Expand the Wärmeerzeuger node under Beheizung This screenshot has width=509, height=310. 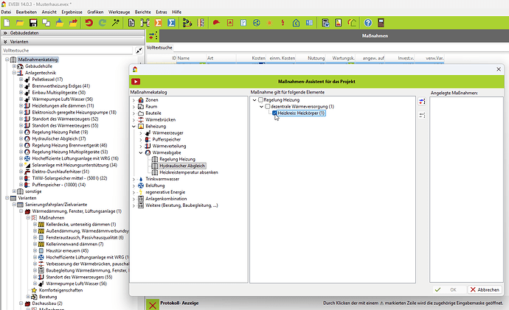139,133
